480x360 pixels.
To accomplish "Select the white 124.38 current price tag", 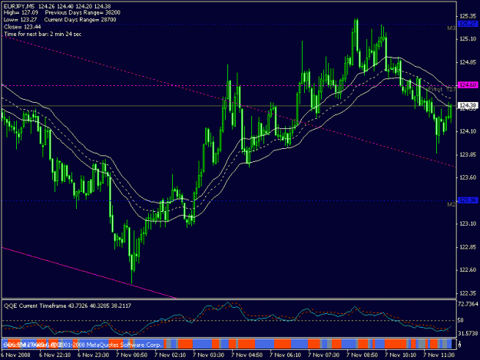I will coord(468,105).
